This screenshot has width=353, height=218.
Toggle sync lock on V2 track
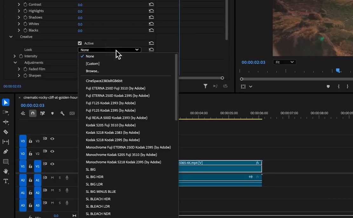point(45,151)
